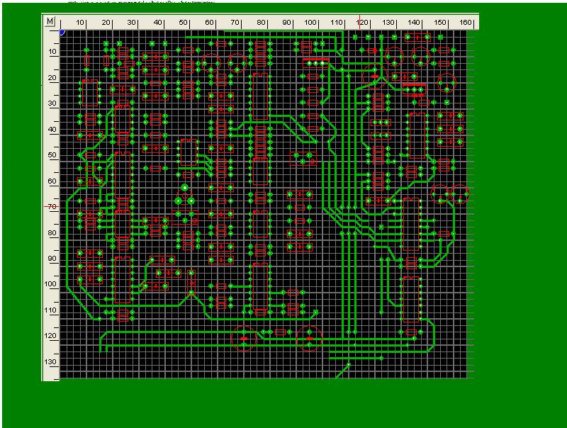This screenshot has height=428, width=567.
Task: Click label 130 on the horizontal ruler
Action: click(x=388, y=23)
